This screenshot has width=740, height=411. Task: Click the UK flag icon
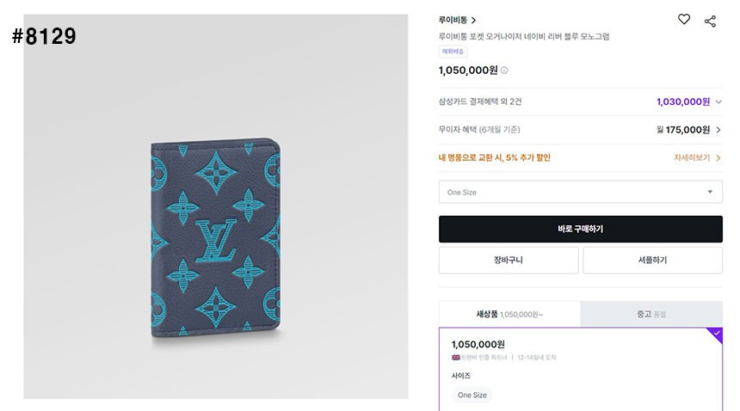point(456,357)
